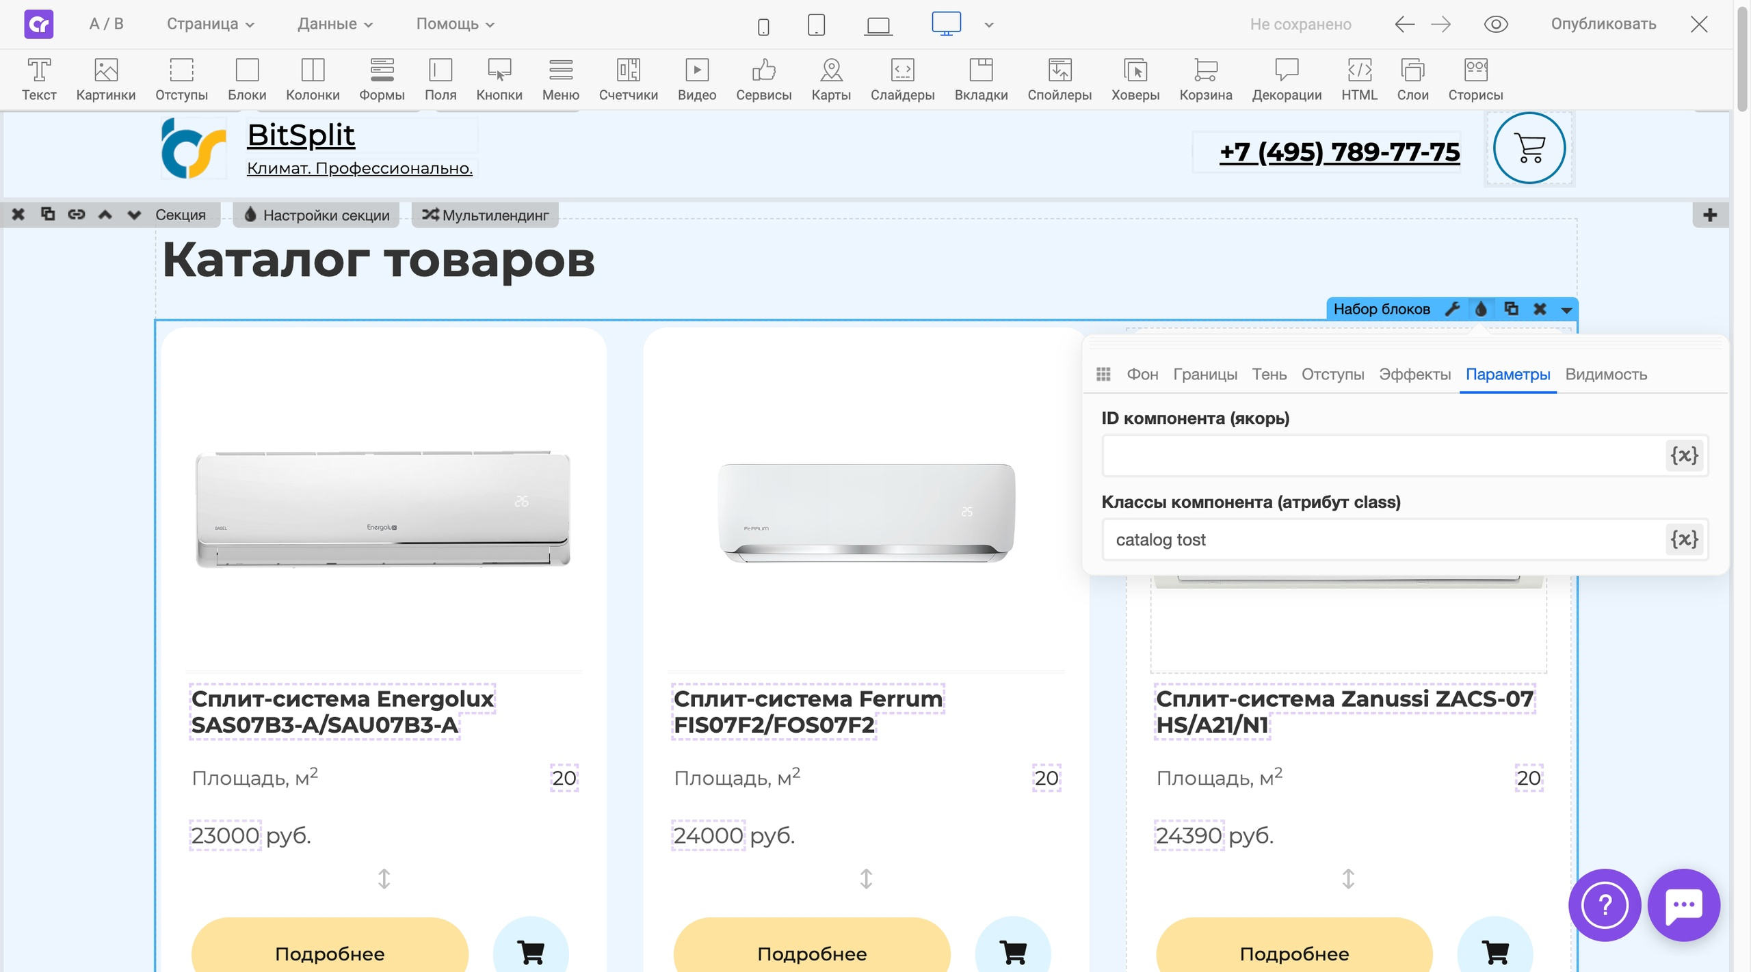Add Колонки layout
The image size is (1751, 972).
313,79
